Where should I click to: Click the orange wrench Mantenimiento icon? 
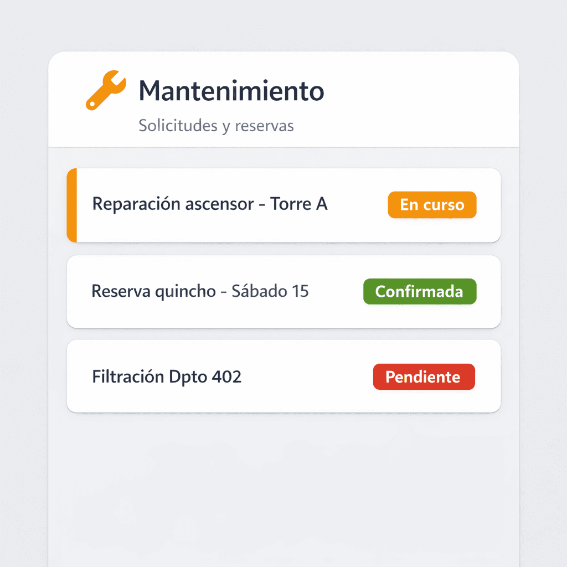pos(105,90)
